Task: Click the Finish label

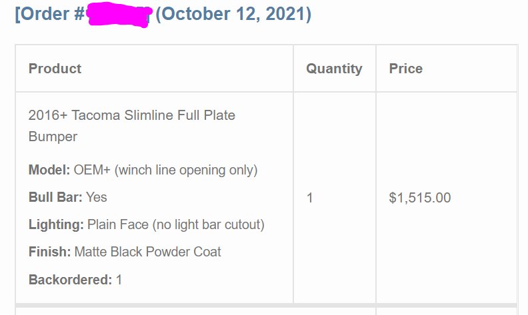Action: (x=49, y=252)
